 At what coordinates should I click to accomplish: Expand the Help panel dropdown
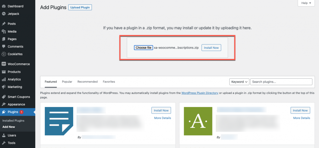click(x=306, y=3)
